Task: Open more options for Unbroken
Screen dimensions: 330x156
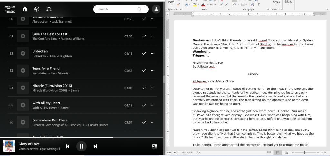Action: tap(153, 53)
